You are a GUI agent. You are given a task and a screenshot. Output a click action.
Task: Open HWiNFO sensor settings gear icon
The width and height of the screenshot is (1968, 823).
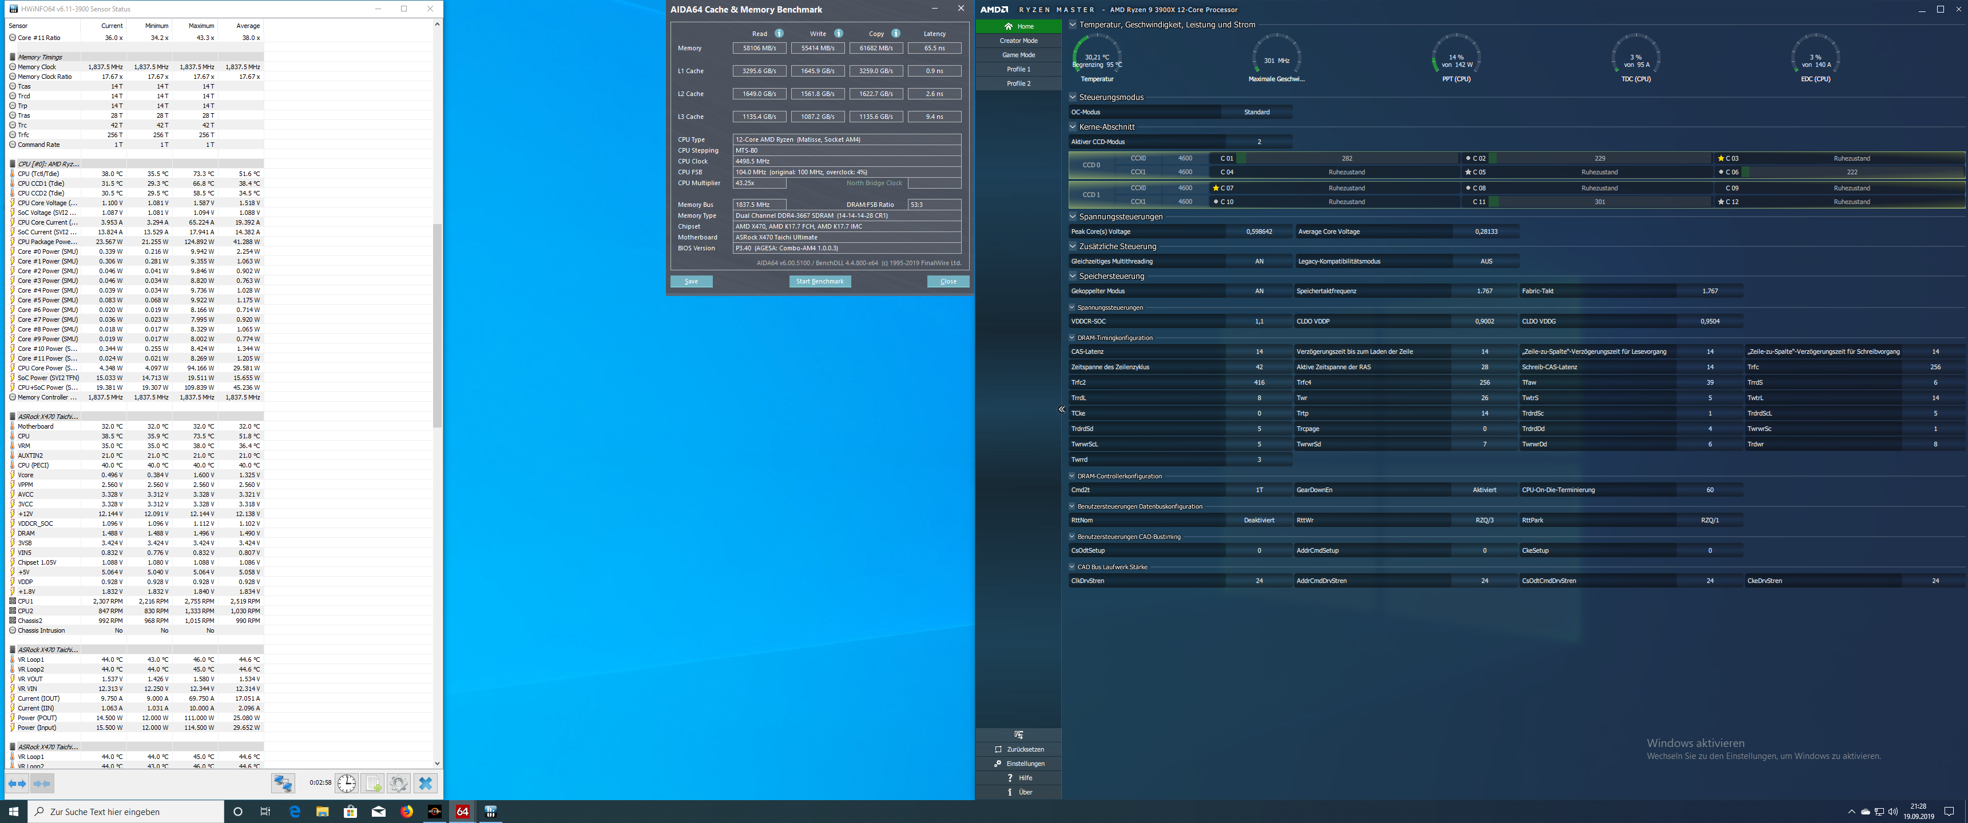point(398,784)
